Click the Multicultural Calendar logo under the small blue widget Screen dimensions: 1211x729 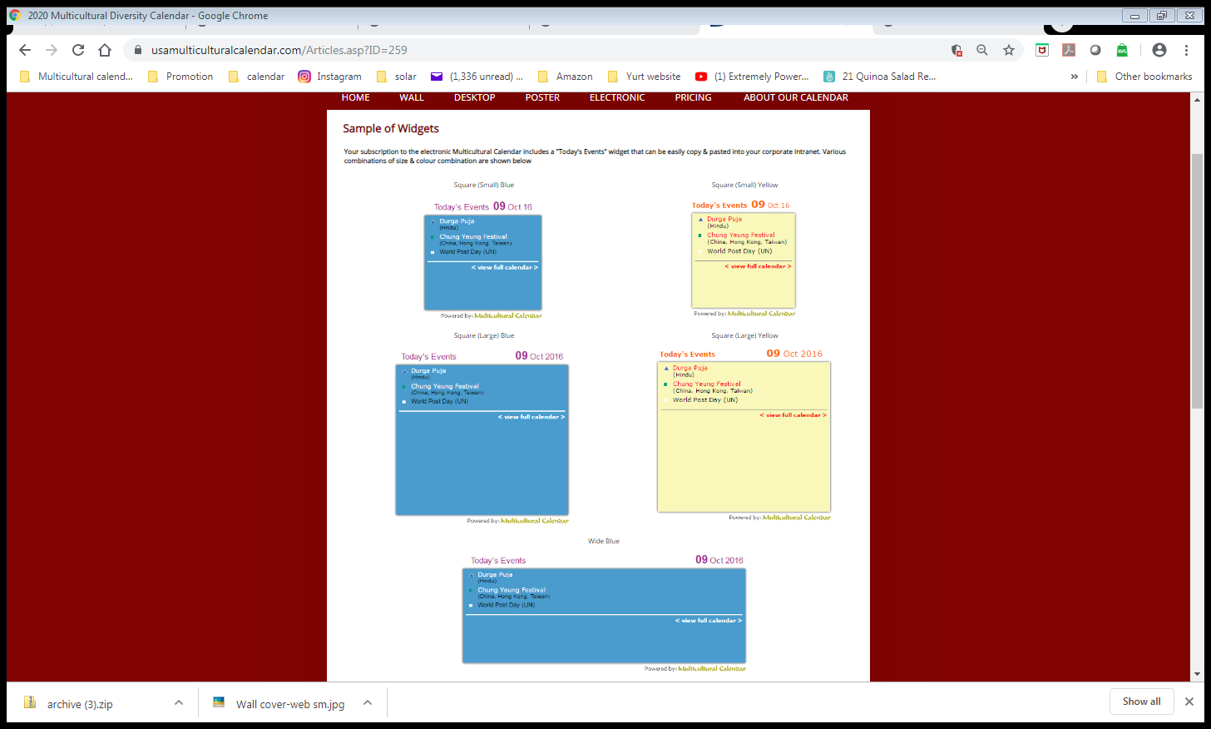click(508, 316)
